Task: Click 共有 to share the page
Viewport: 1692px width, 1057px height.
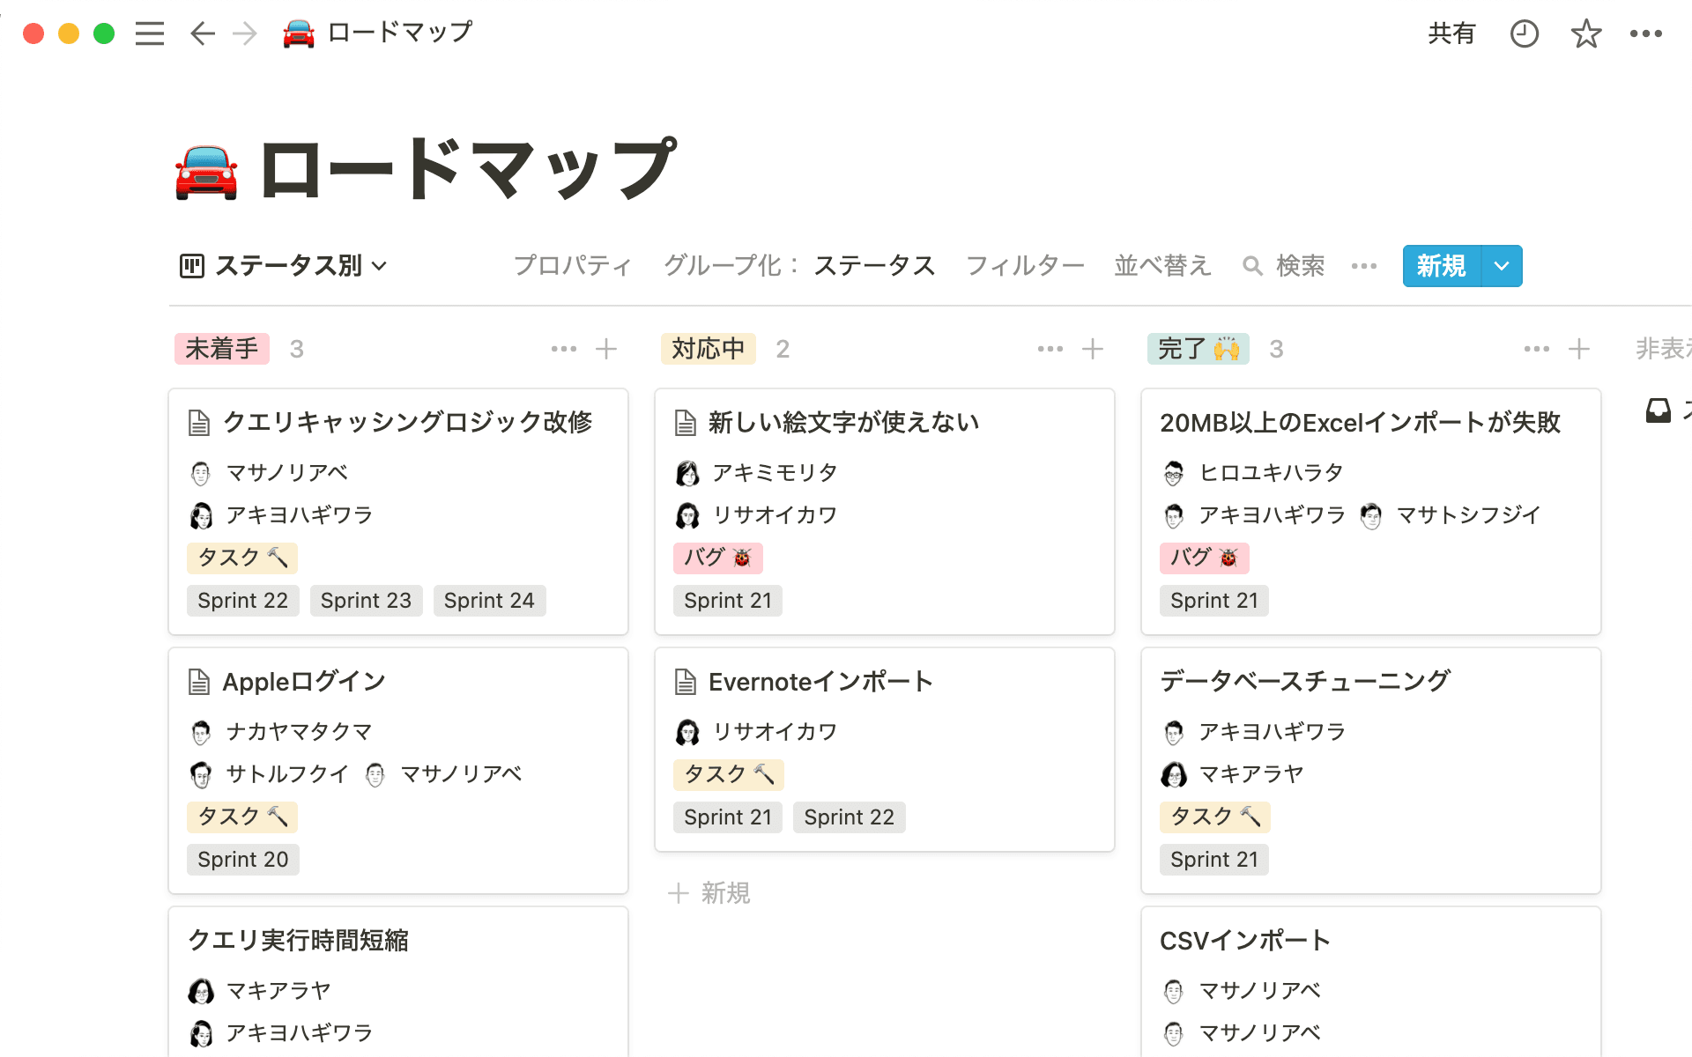Action: (1451, 33)
